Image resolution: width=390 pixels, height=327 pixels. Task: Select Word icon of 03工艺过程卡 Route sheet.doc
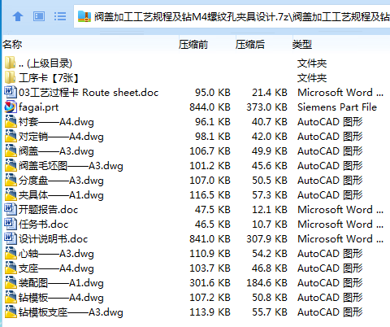pyautogui.click(x=11, y=92)
